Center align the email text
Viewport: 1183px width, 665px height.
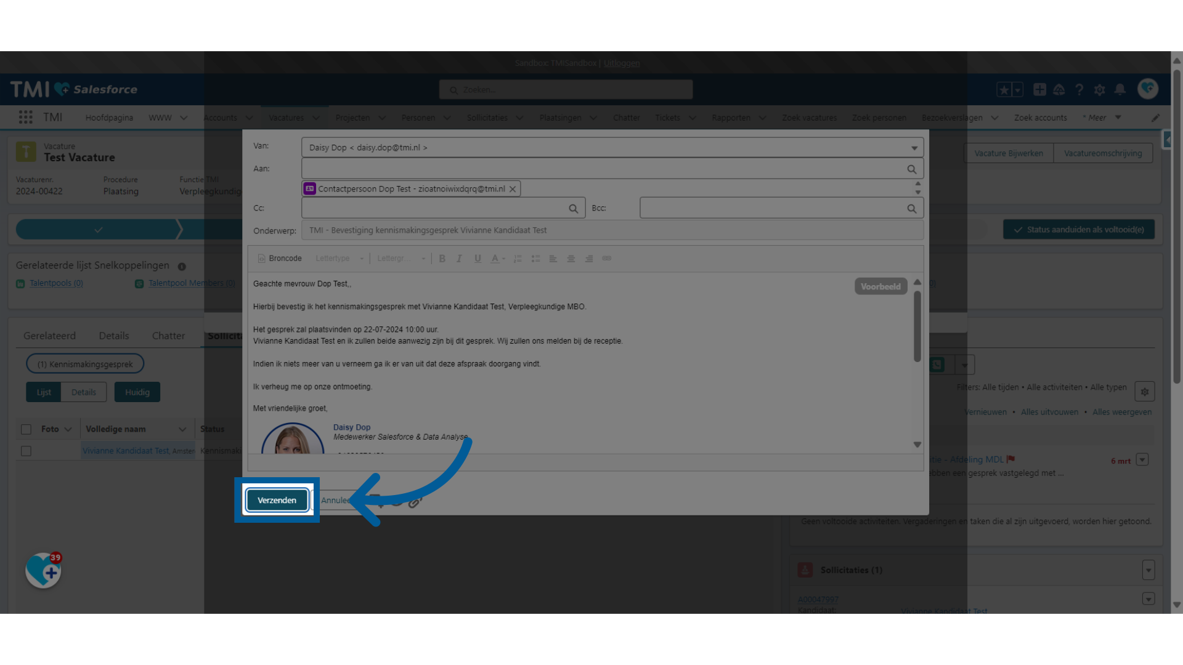pyautogui.click(x=571, y=259)
